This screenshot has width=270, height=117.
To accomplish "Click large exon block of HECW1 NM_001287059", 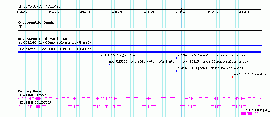I will pyautogui.click(x=38, y=106).
